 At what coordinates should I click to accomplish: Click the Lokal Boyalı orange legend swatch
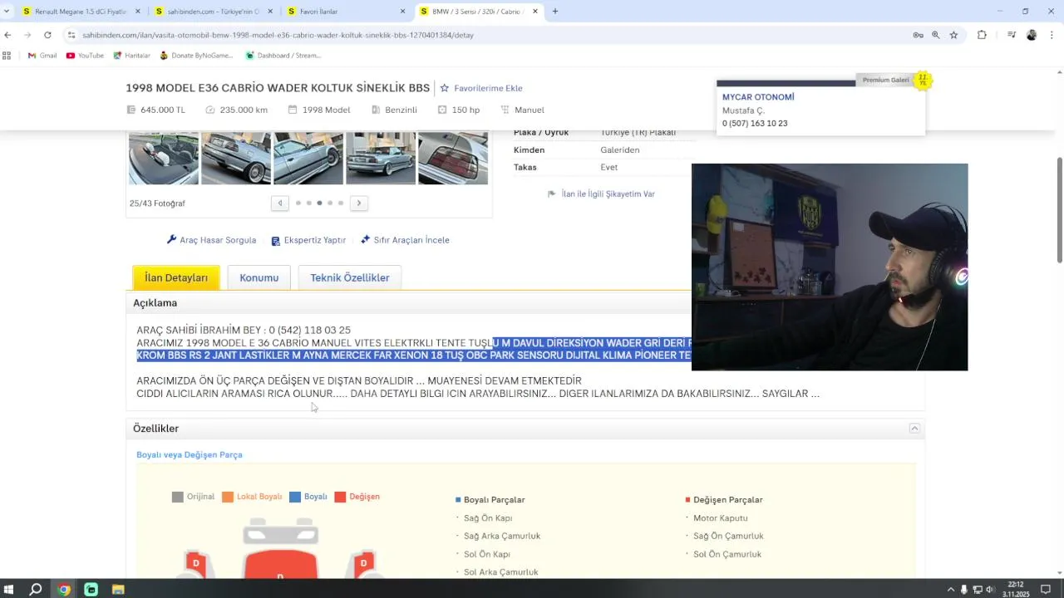click(x=228, y=497)
